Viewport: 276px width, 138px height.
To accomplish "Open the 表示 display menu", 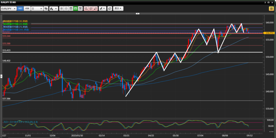I will point(118,9).
